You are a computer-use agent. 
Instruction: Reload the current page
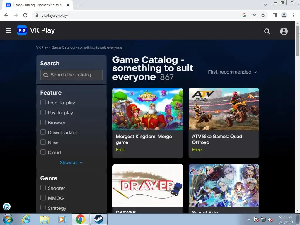tap(25, 15)
